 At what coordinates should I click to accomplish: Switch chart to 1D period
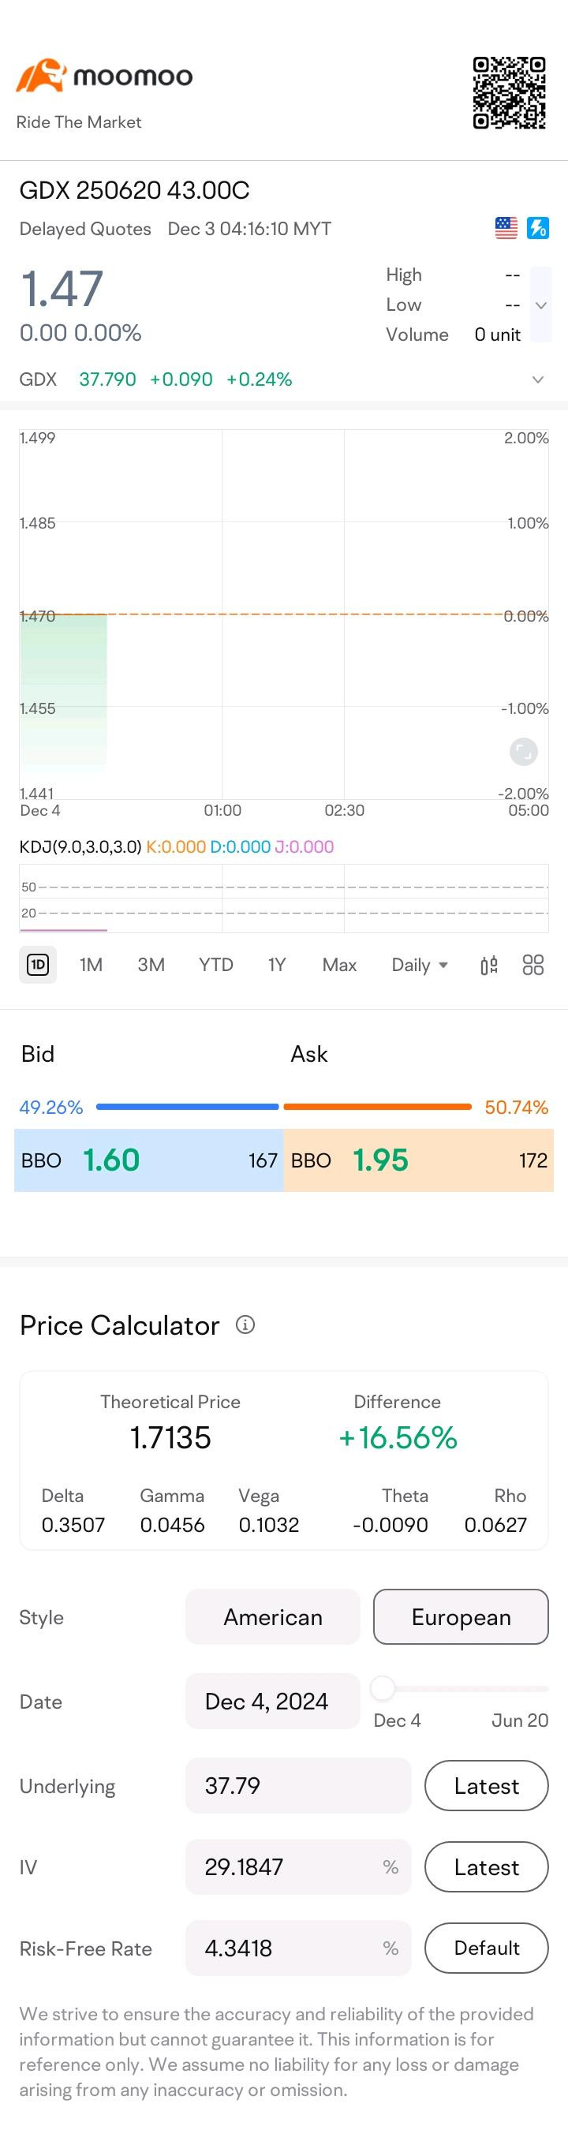click(x=38, y=965)
